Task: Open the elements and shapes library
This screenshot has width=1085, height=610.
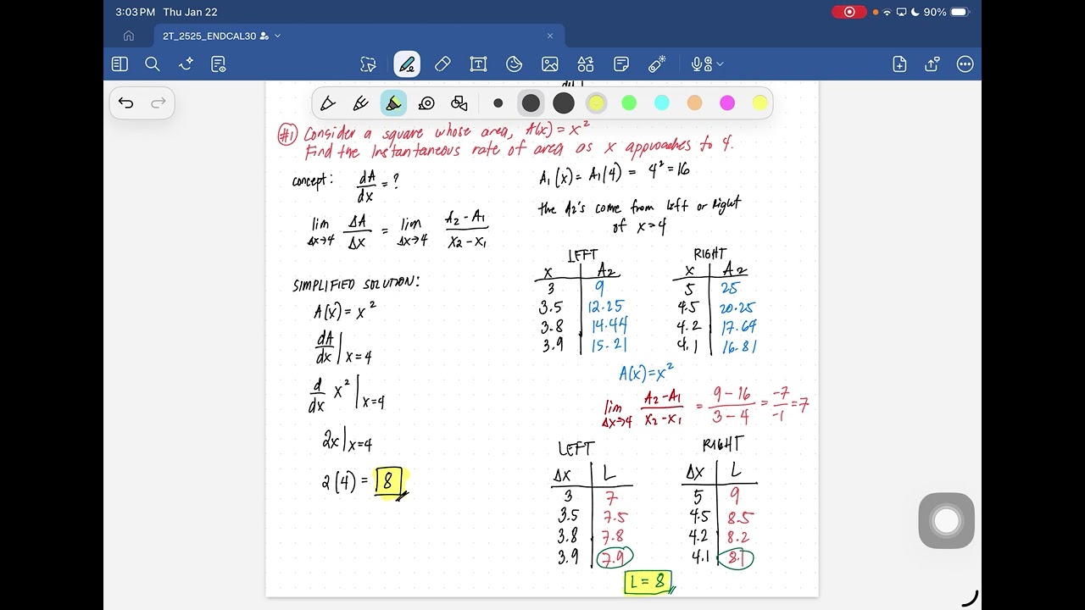Action: pos(586,64)
